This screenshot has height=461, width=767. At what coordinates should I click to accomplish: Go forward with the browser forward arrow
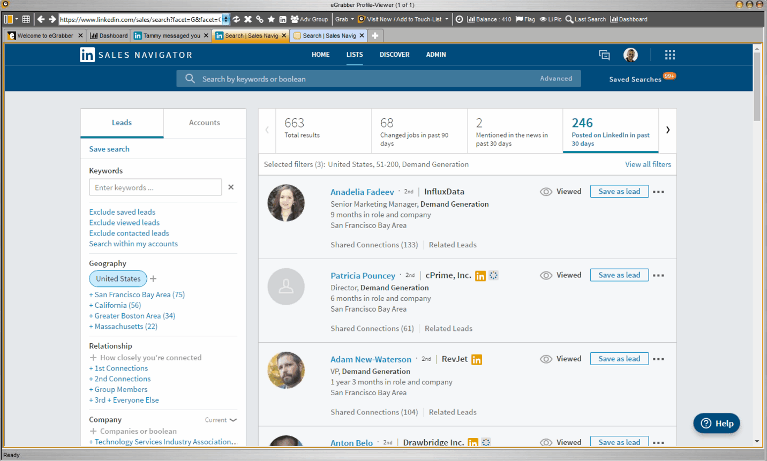pos(52,19)
